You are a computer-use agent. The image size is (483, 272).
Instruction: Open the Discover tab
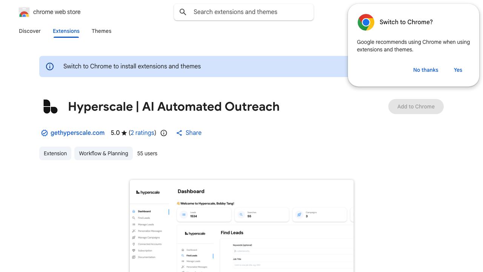pyautogui.click(x=30, y=31)
